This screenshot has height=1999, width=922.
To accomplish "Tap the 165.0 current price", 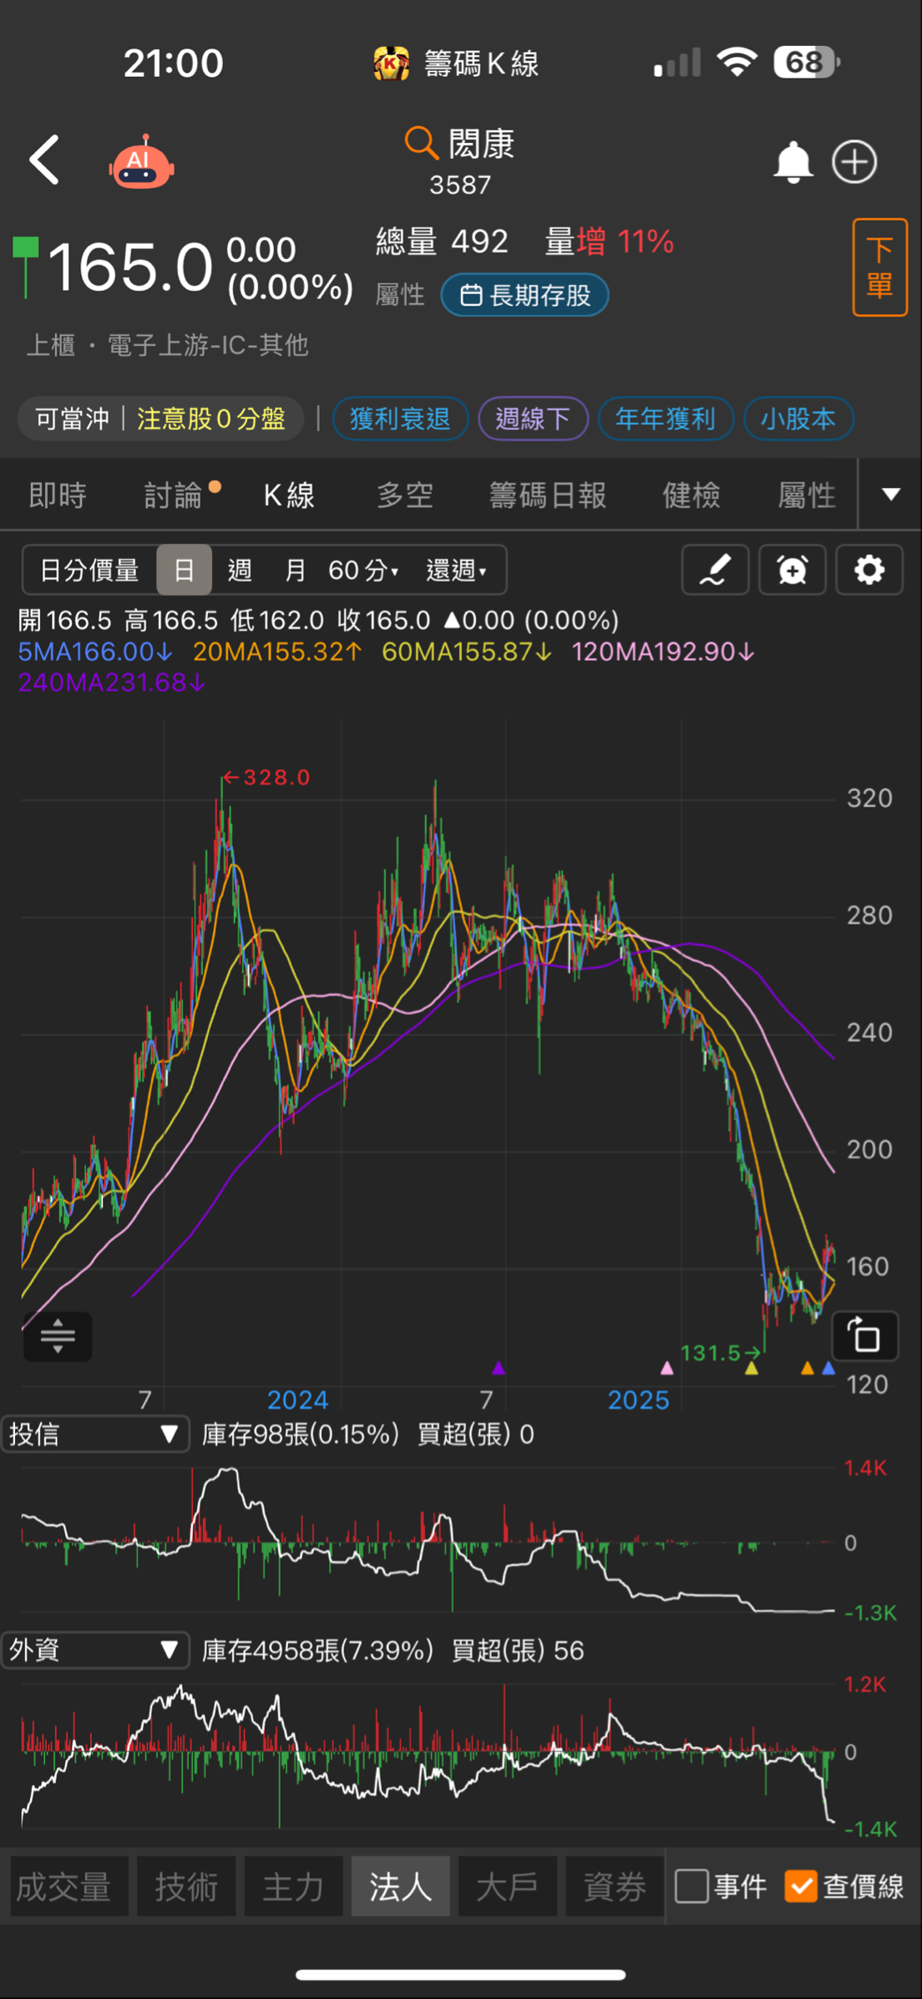I will [130, 267].
